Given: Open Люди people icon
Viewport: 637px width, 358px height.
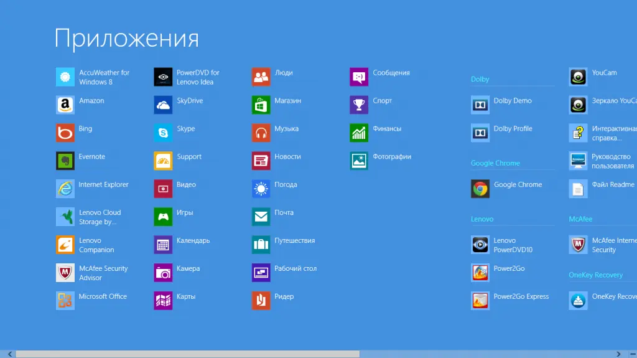Looking at the screenshot, I should 261,77.
